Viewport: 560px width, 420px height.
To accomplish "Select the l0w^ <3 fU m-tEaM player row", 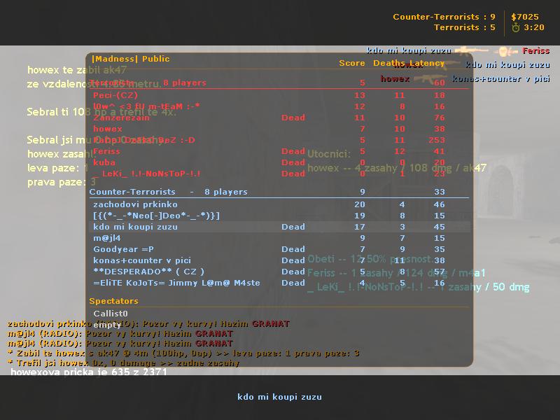I will coord(279,106).
